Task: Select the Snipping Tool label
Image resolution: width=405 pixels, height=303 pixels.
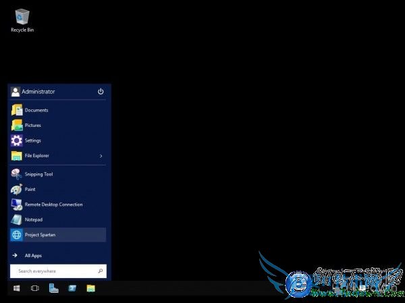Action: (38, 174)
